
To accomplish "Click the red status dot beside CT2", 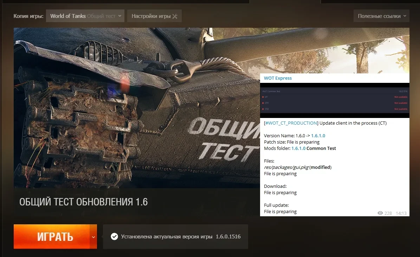I will [263, 109].
